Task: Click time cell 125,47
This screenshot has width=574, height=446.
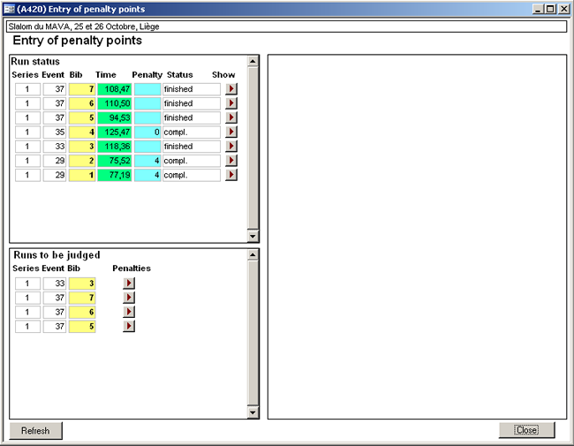Action: coord(115,132)
